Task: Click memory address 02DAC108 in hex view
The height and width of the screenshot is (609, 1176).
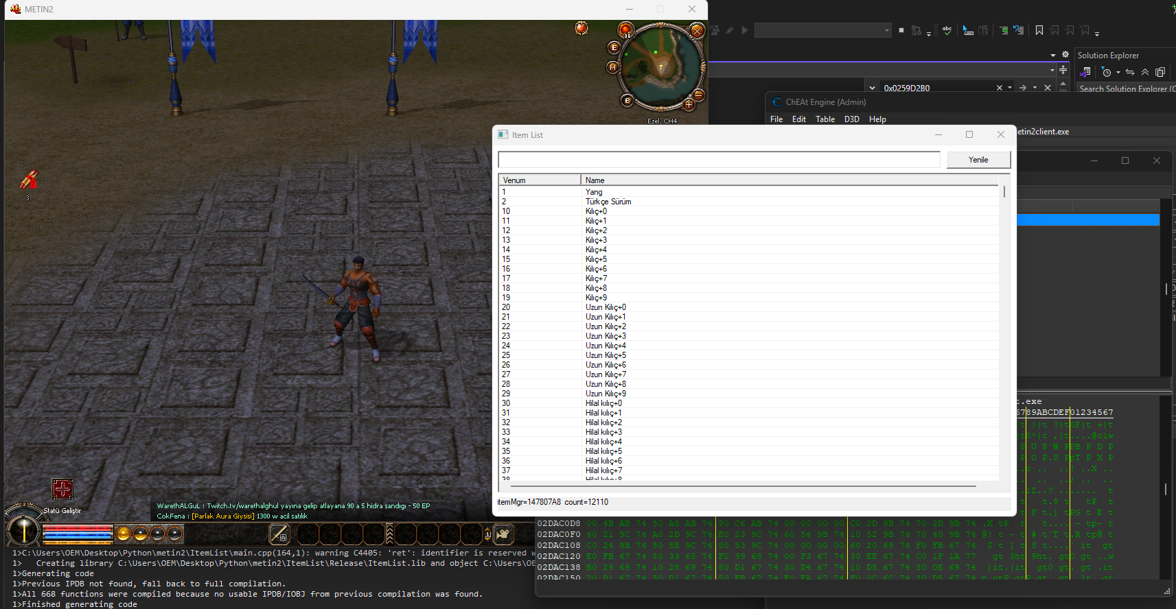Action: tap(559, 545)
